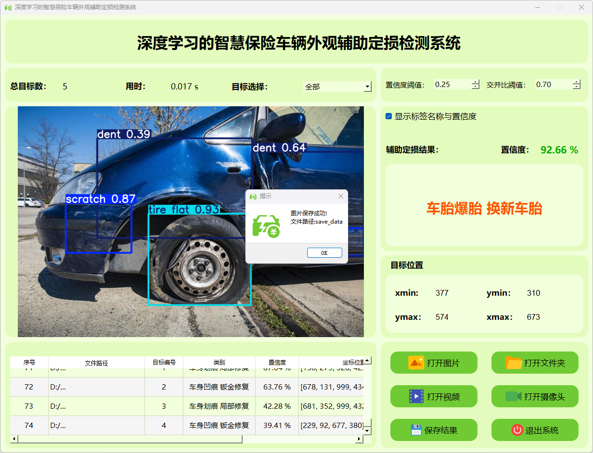Click the red power exit icon
The width and height of the screenshot is (593, 453).
[x=517, y=430]
